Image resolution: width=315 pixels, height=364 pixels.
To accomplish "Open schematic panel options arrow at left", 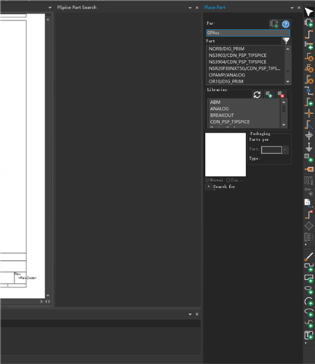I will pyautogui.click(x=50, y=8).
